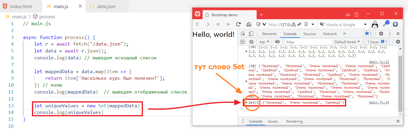Open the main.js:14 source link
Image resolution: width=408 pixels, height=131 pixels.
tap(379, 103)
